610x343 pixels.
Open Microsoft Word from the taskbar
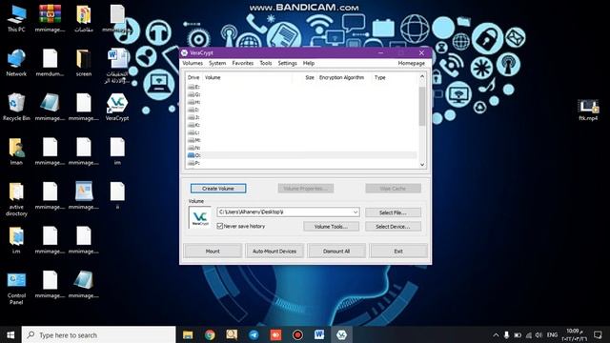pyautogui.click(x=319, y=334)
